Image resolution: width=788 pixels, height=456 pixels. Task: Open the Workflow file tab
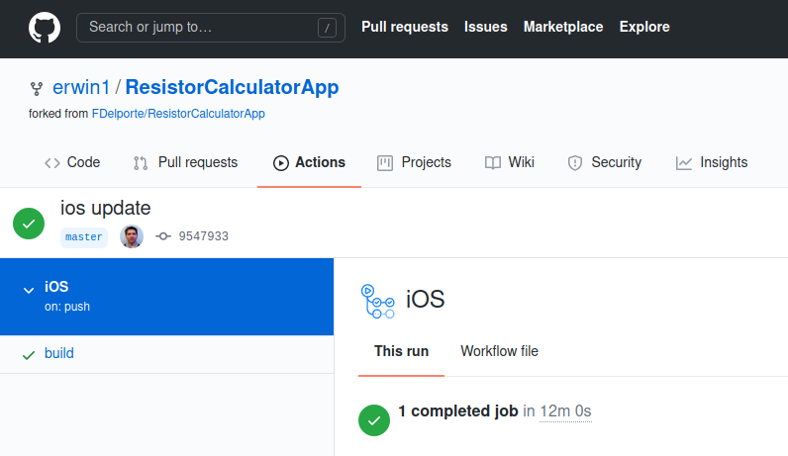pyautogui.click(x=500, y=351)
